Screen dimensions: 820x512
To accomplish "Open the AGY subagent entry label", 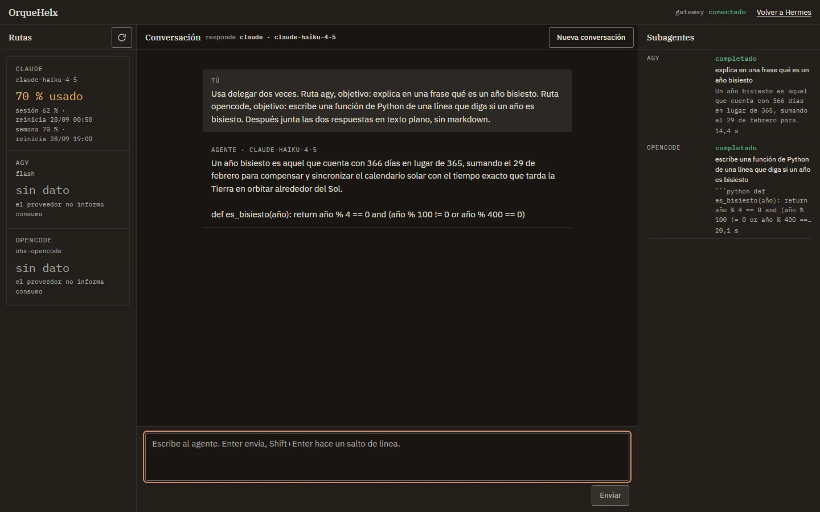I will click(x=653, y=59).
